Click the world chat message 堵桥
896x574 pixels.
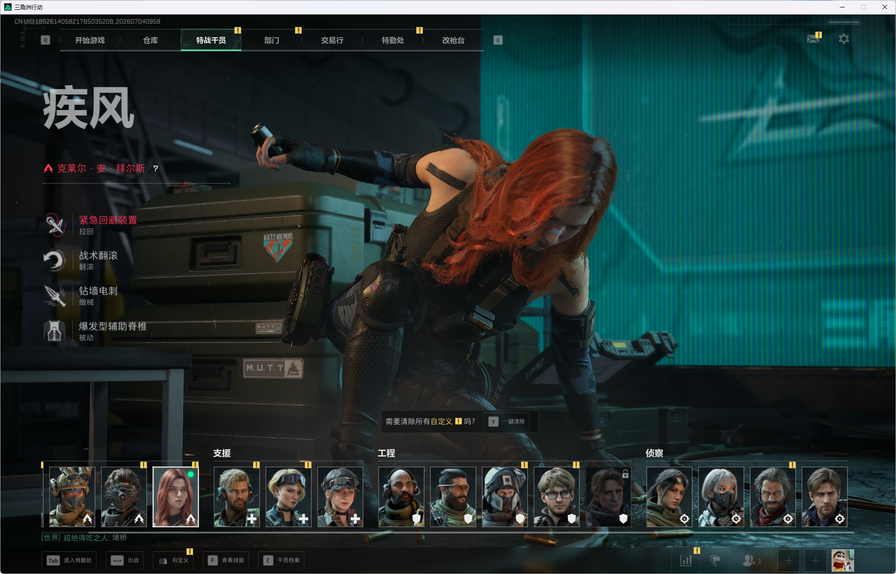tap(119, 538)
